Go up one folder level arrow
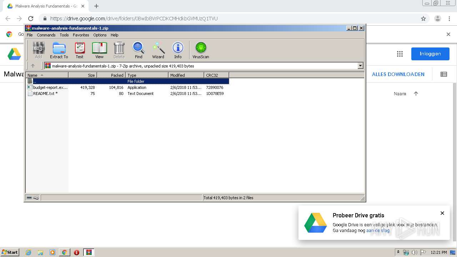 [33, 66]
